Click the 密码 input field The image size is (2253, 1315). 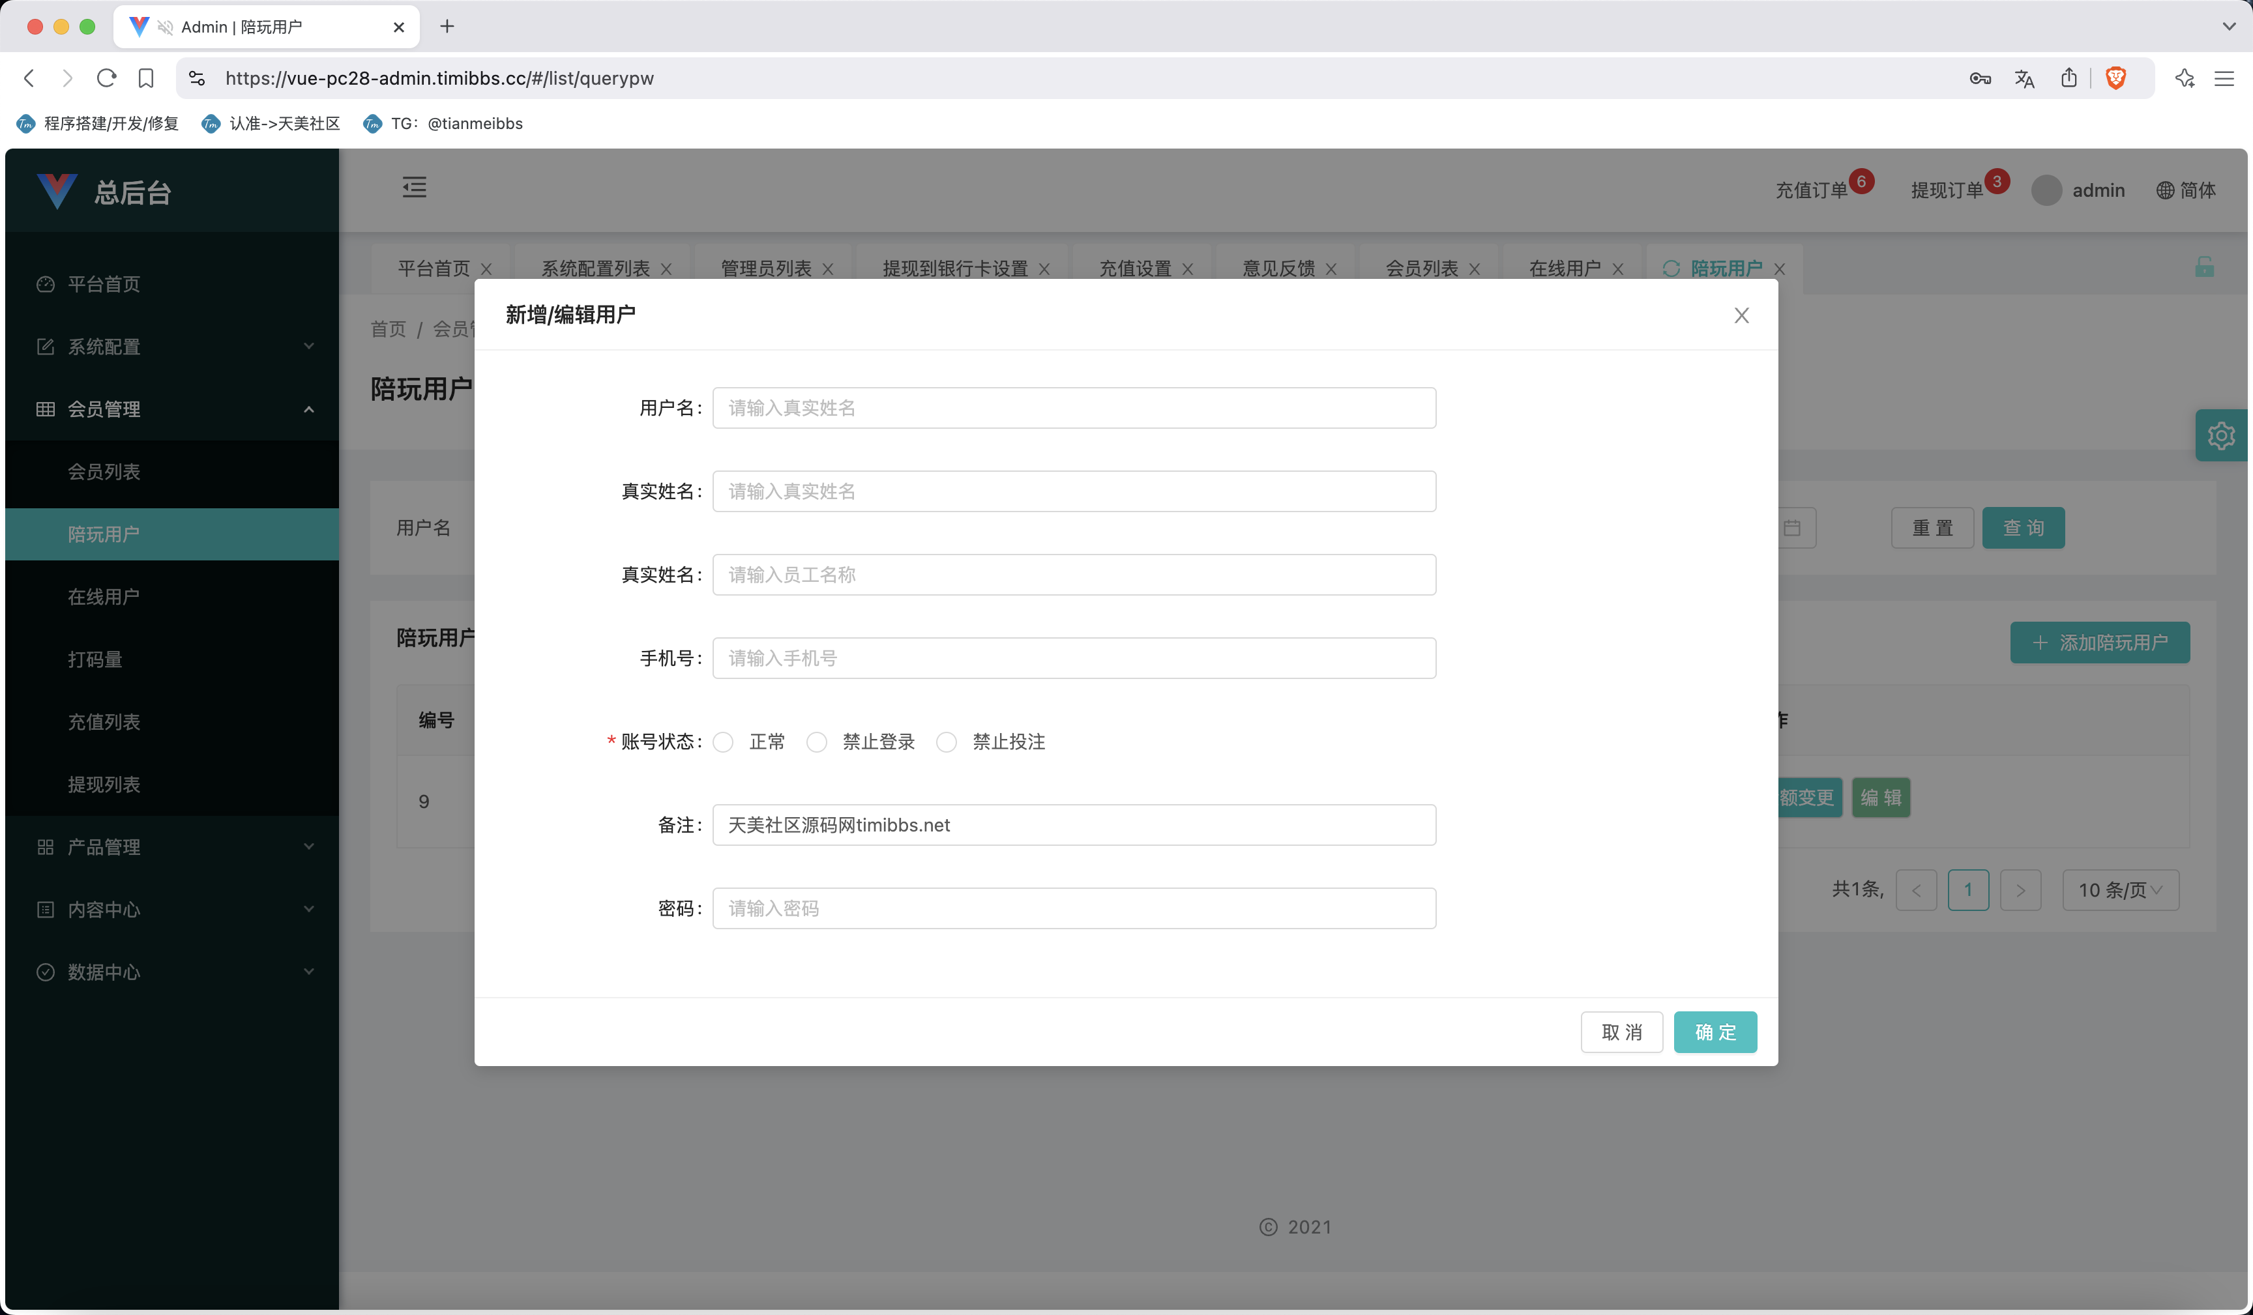coord(1074,908)
